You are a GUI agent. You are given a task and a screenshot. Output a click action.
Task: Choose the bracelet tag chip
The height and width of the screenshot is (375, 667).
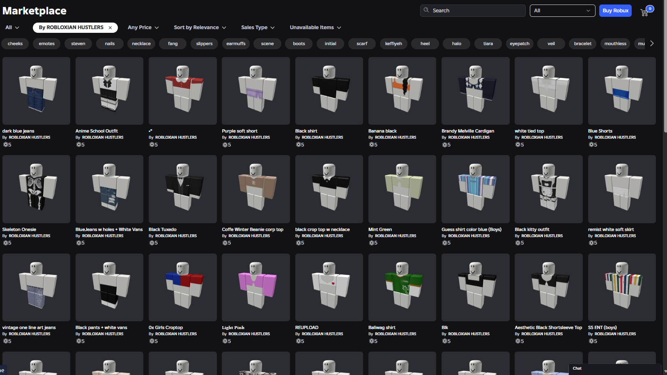[583, 43]
